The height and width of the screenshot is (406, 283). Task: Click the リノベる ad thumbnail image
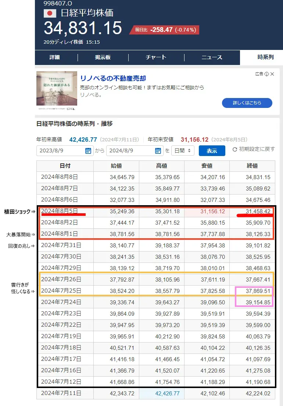[57, 90]
